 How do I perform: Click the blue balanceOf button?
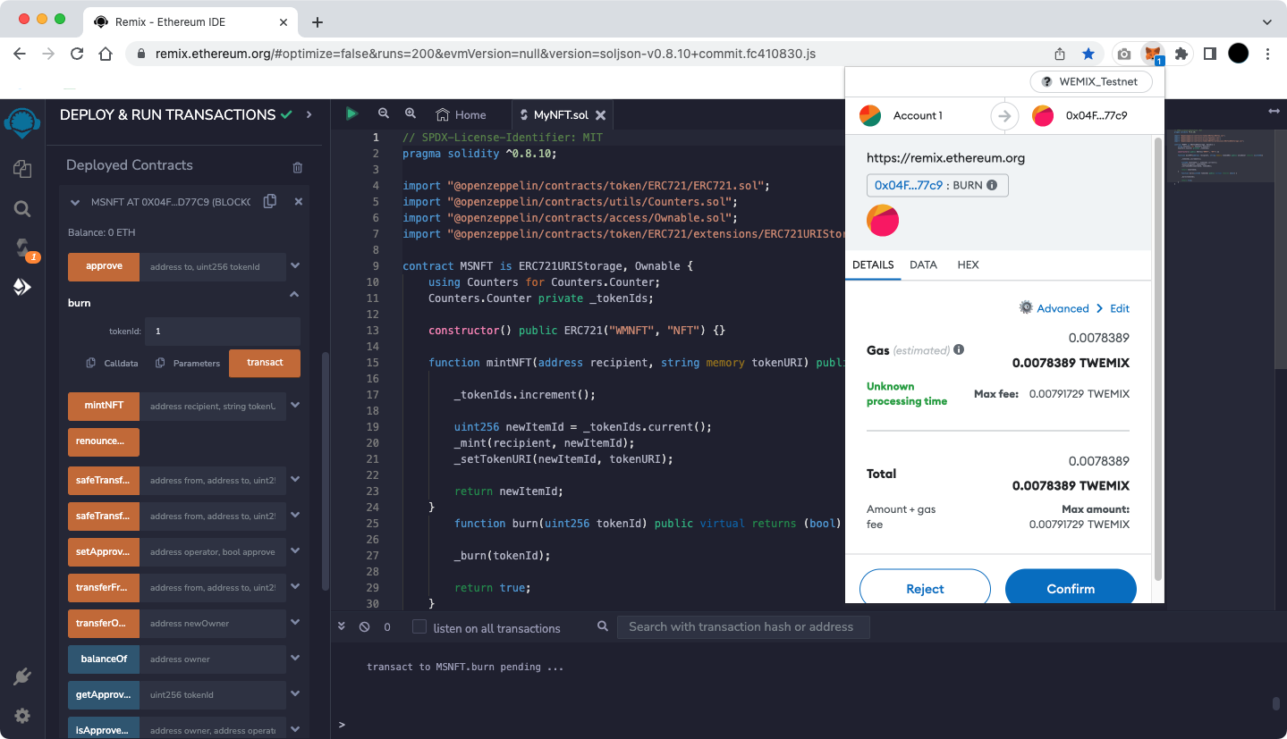(104, 659)
